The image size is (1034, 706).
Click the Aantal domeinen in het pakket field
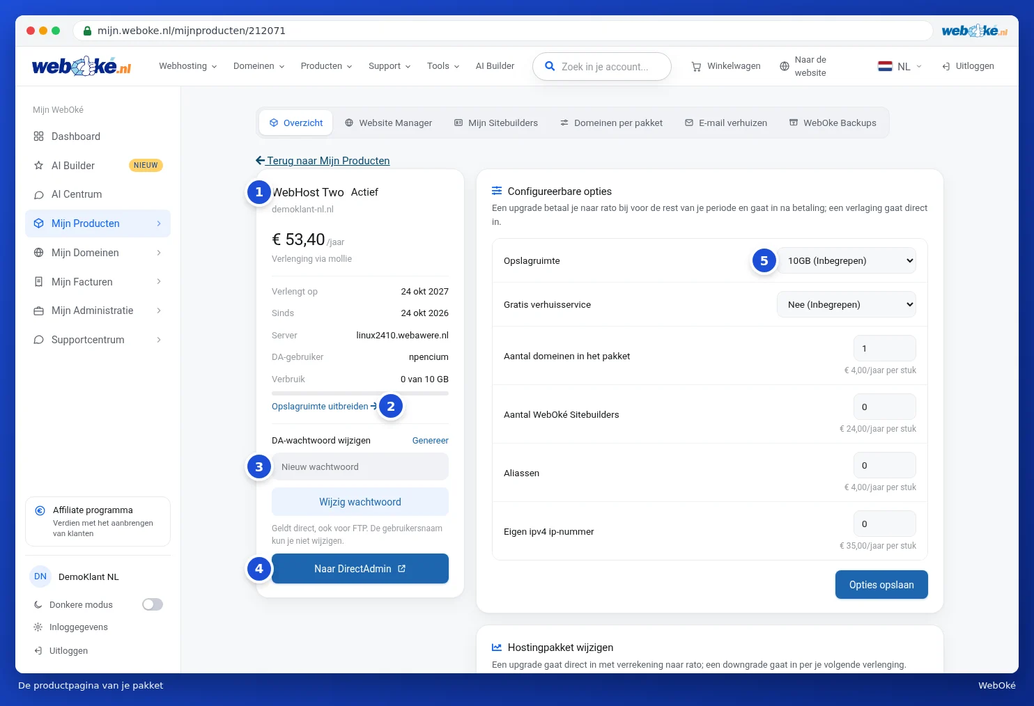click(x=885, y=348)
